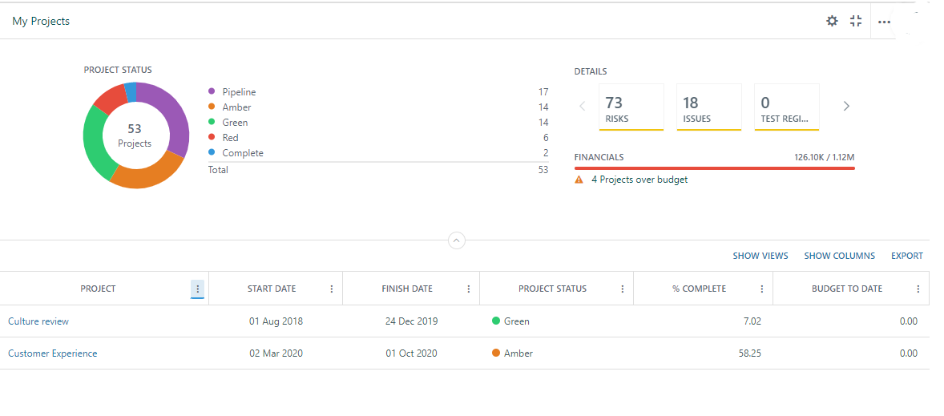The image size is (944, 416).
Task: Click the Pipeline legend label
Action: click(239, 92)
